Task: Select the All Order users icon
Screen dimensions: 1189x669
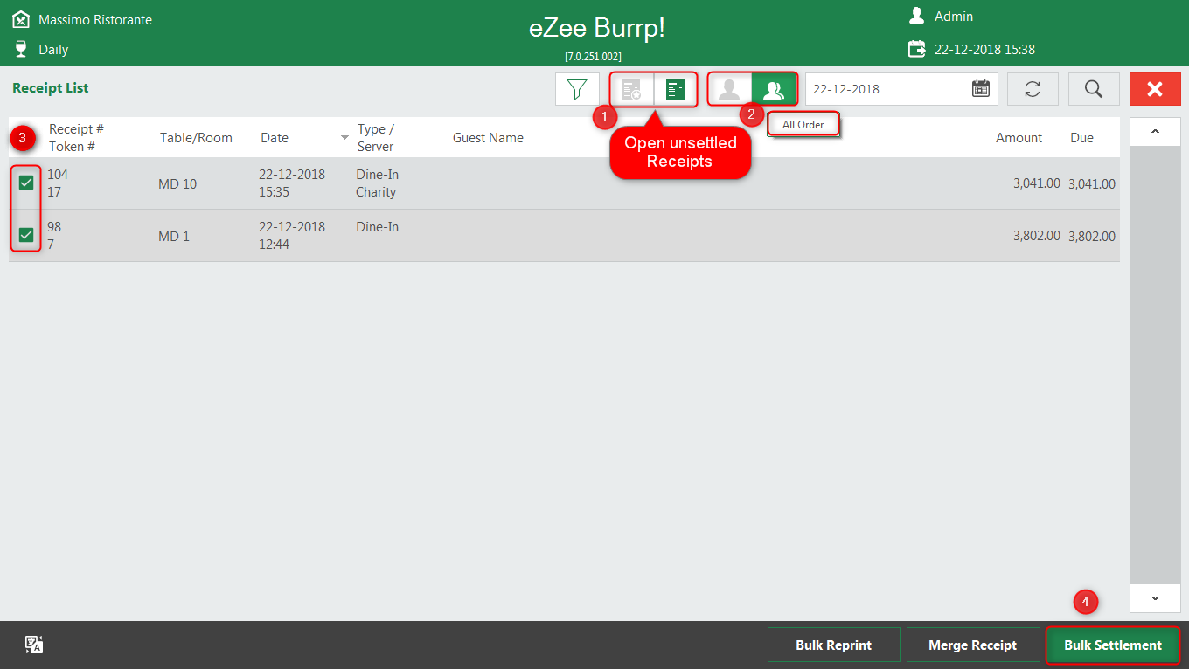Action: point(774,89)
